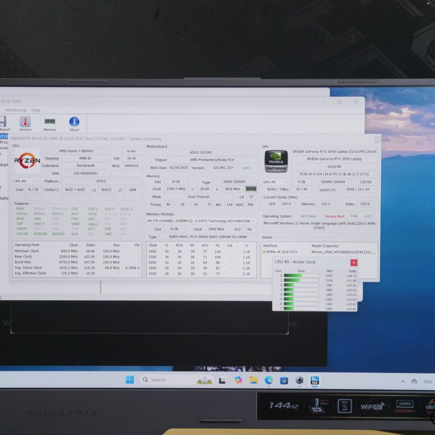This screenshot has width=435, height=435.
Task: Click the 1600 row in memory timings table
Action: [x=201, y=274]
